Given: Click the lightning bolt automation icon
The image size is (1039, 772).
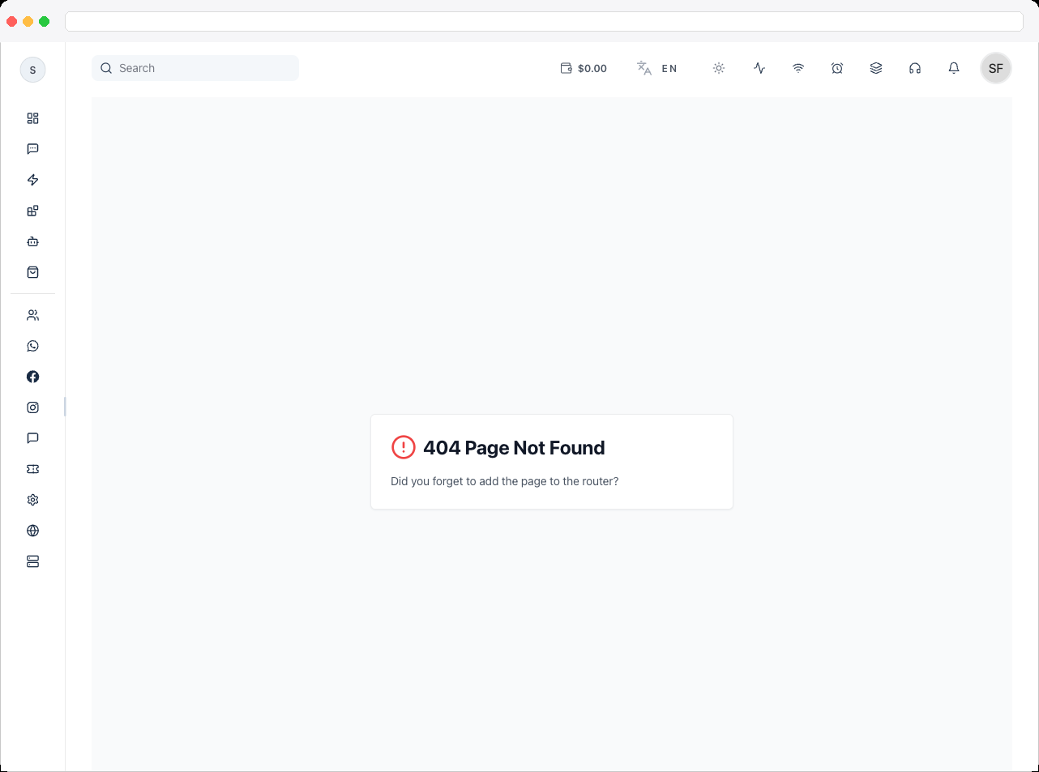Looking at the screenshot, I should [x=32, y=180].
